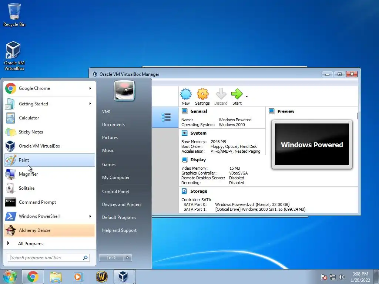Click the network tray icon
The width and height of the screenshot is (379, 284).
[333, 277]
